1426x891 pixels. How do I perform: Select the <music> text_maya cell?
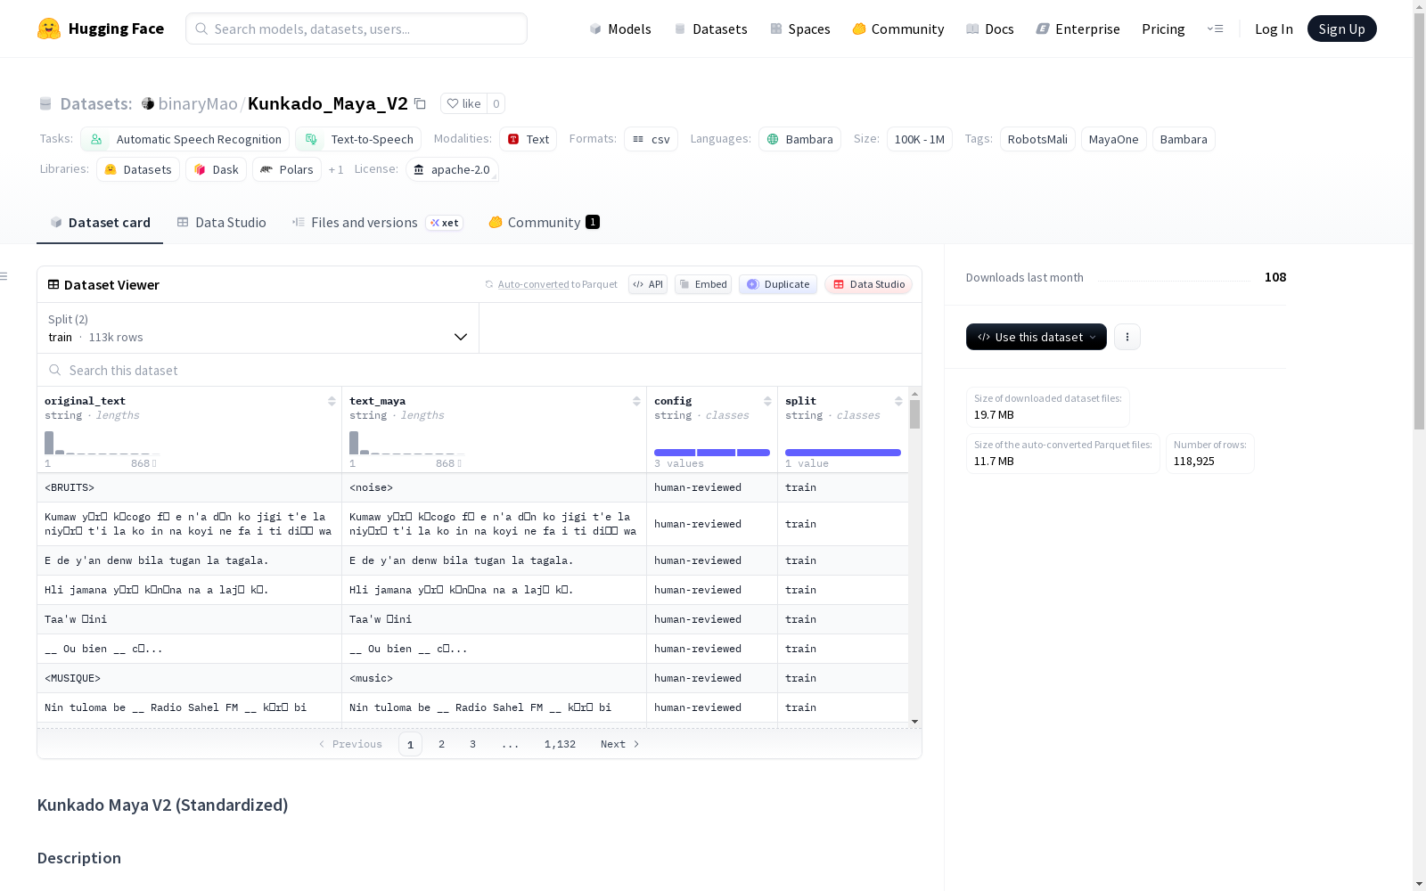coord(494,678)
